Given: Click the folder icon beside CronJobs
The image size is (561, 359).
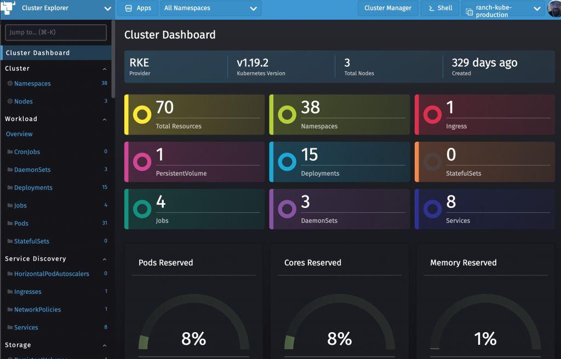Looking at the screenshot, I should point(10,152).
